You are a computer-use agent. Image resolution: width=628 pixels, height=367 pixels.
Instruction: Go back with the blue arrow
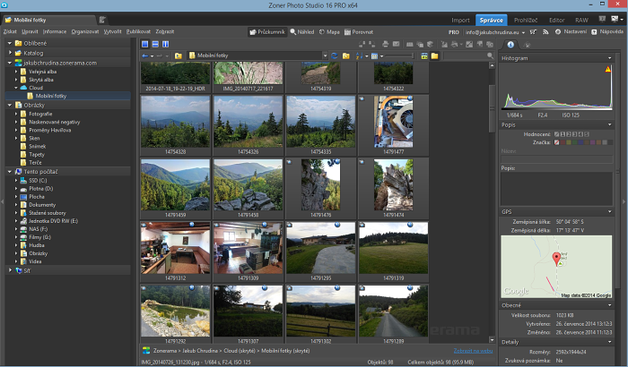145,56
